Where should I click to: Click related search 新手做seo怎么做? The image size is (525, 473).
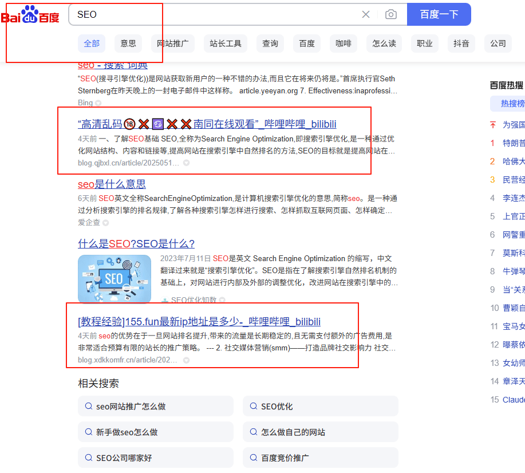[156, 432]
